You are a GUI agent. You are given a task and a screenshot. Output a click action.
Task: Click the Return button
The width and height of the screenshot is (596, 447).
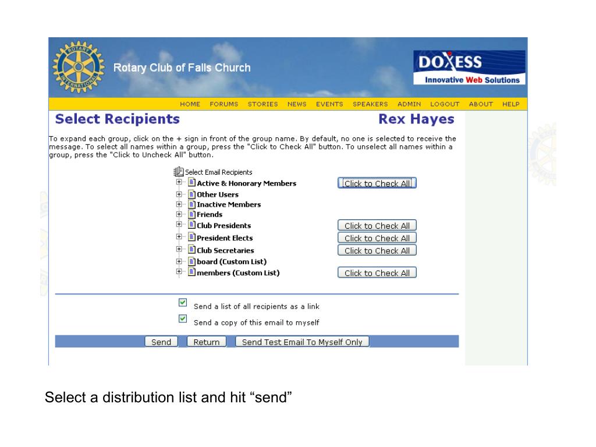click(207, 342)
